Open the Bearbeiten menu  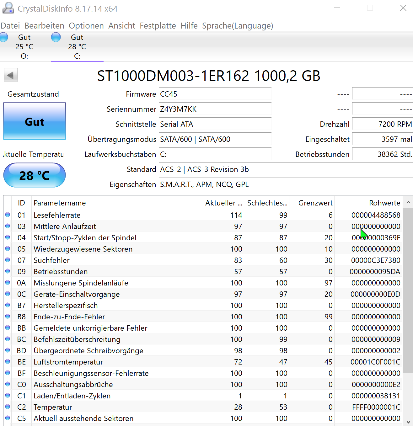pyautogui.click(x=44, y=26)
